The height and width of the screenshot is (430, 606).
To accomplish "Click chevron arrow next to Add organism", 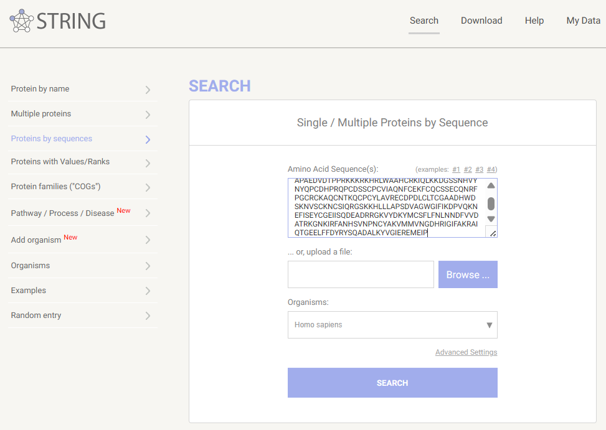I will click(148, 240).
